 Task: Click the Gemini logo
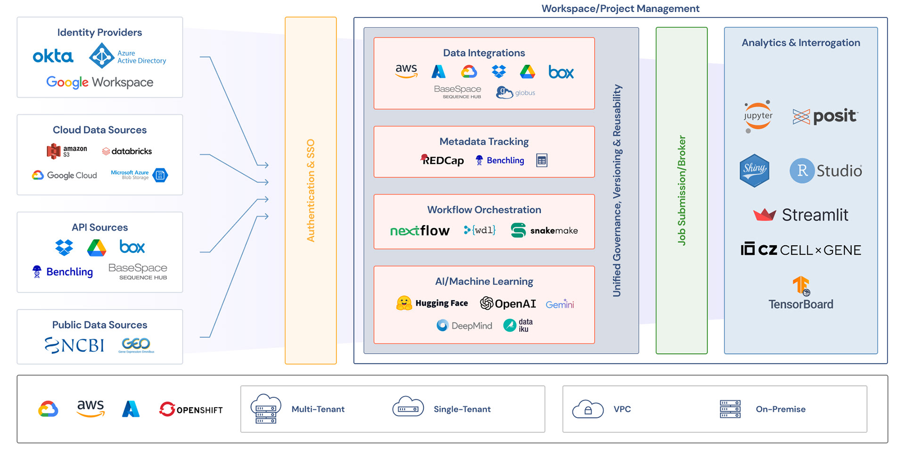(560, 304)
